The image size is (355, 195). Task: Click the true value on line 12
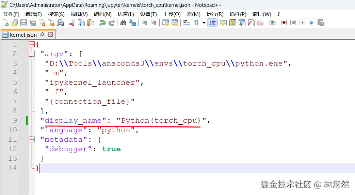111,149
